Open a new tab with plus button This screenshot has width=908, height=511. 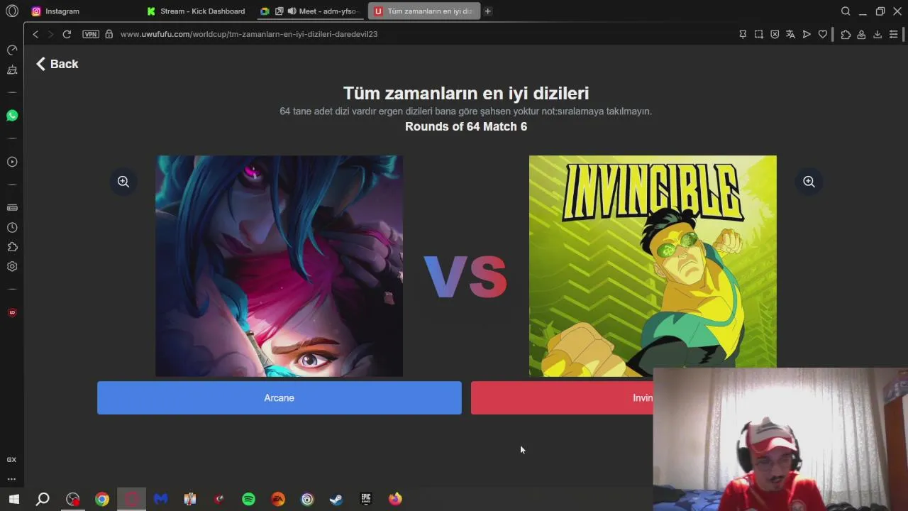click(x=488, y=11)
